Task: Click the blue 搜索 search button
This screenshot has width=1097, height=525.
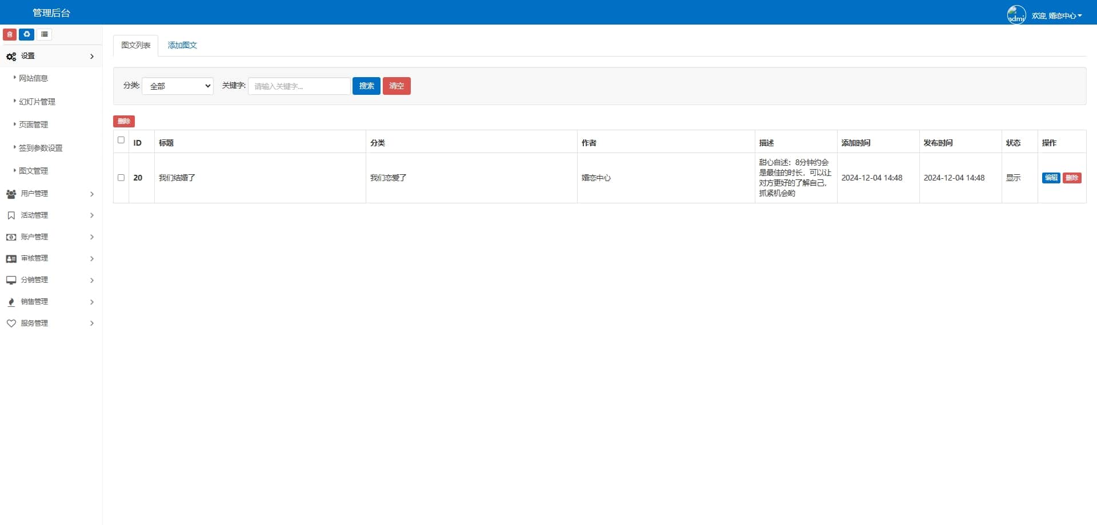Action: [x=366, y=86]
